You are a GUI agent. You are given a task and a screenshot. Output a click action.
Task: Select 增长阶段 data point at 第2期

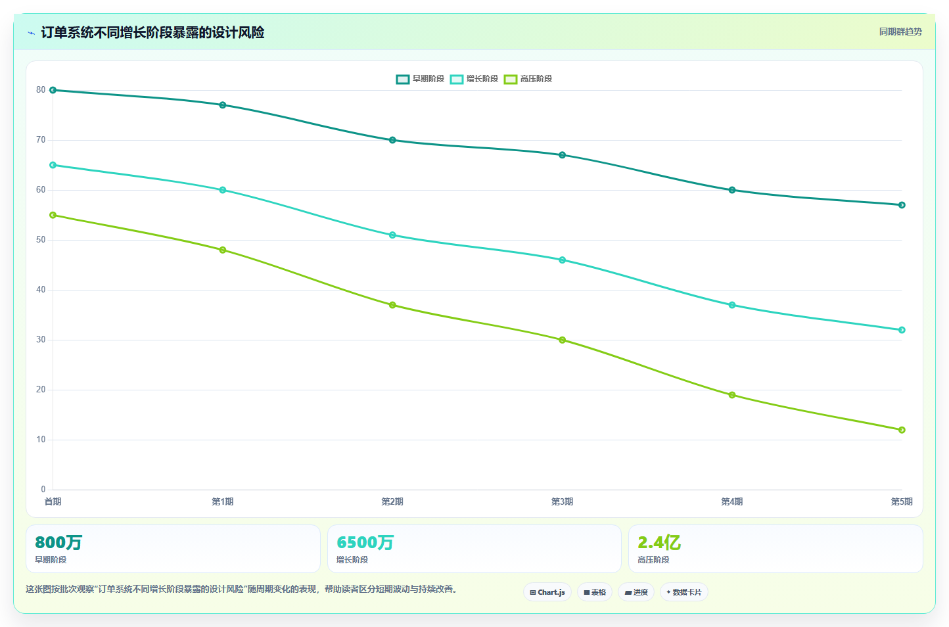click(x=392, y=235)
